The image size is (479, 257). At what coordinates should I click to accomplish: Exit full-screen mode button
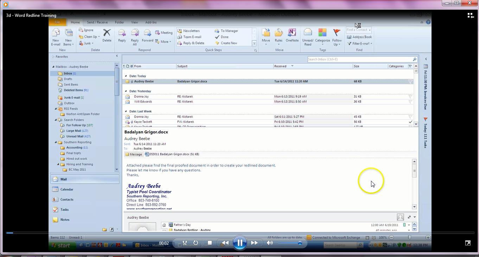(468, 243)
